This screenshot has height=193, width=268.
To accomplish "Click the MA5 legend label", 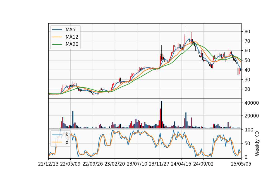I will click(70, 30).
